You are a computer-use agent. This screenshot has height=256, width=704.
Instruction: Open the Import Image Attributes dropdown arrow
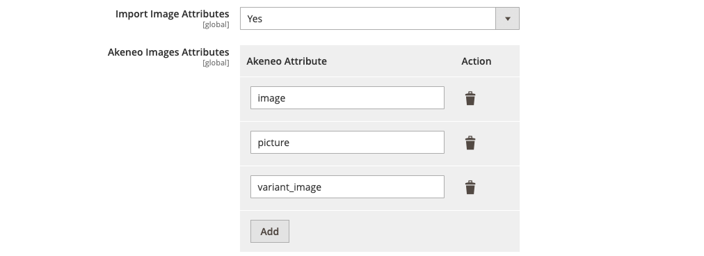click(x=507, y=18)
